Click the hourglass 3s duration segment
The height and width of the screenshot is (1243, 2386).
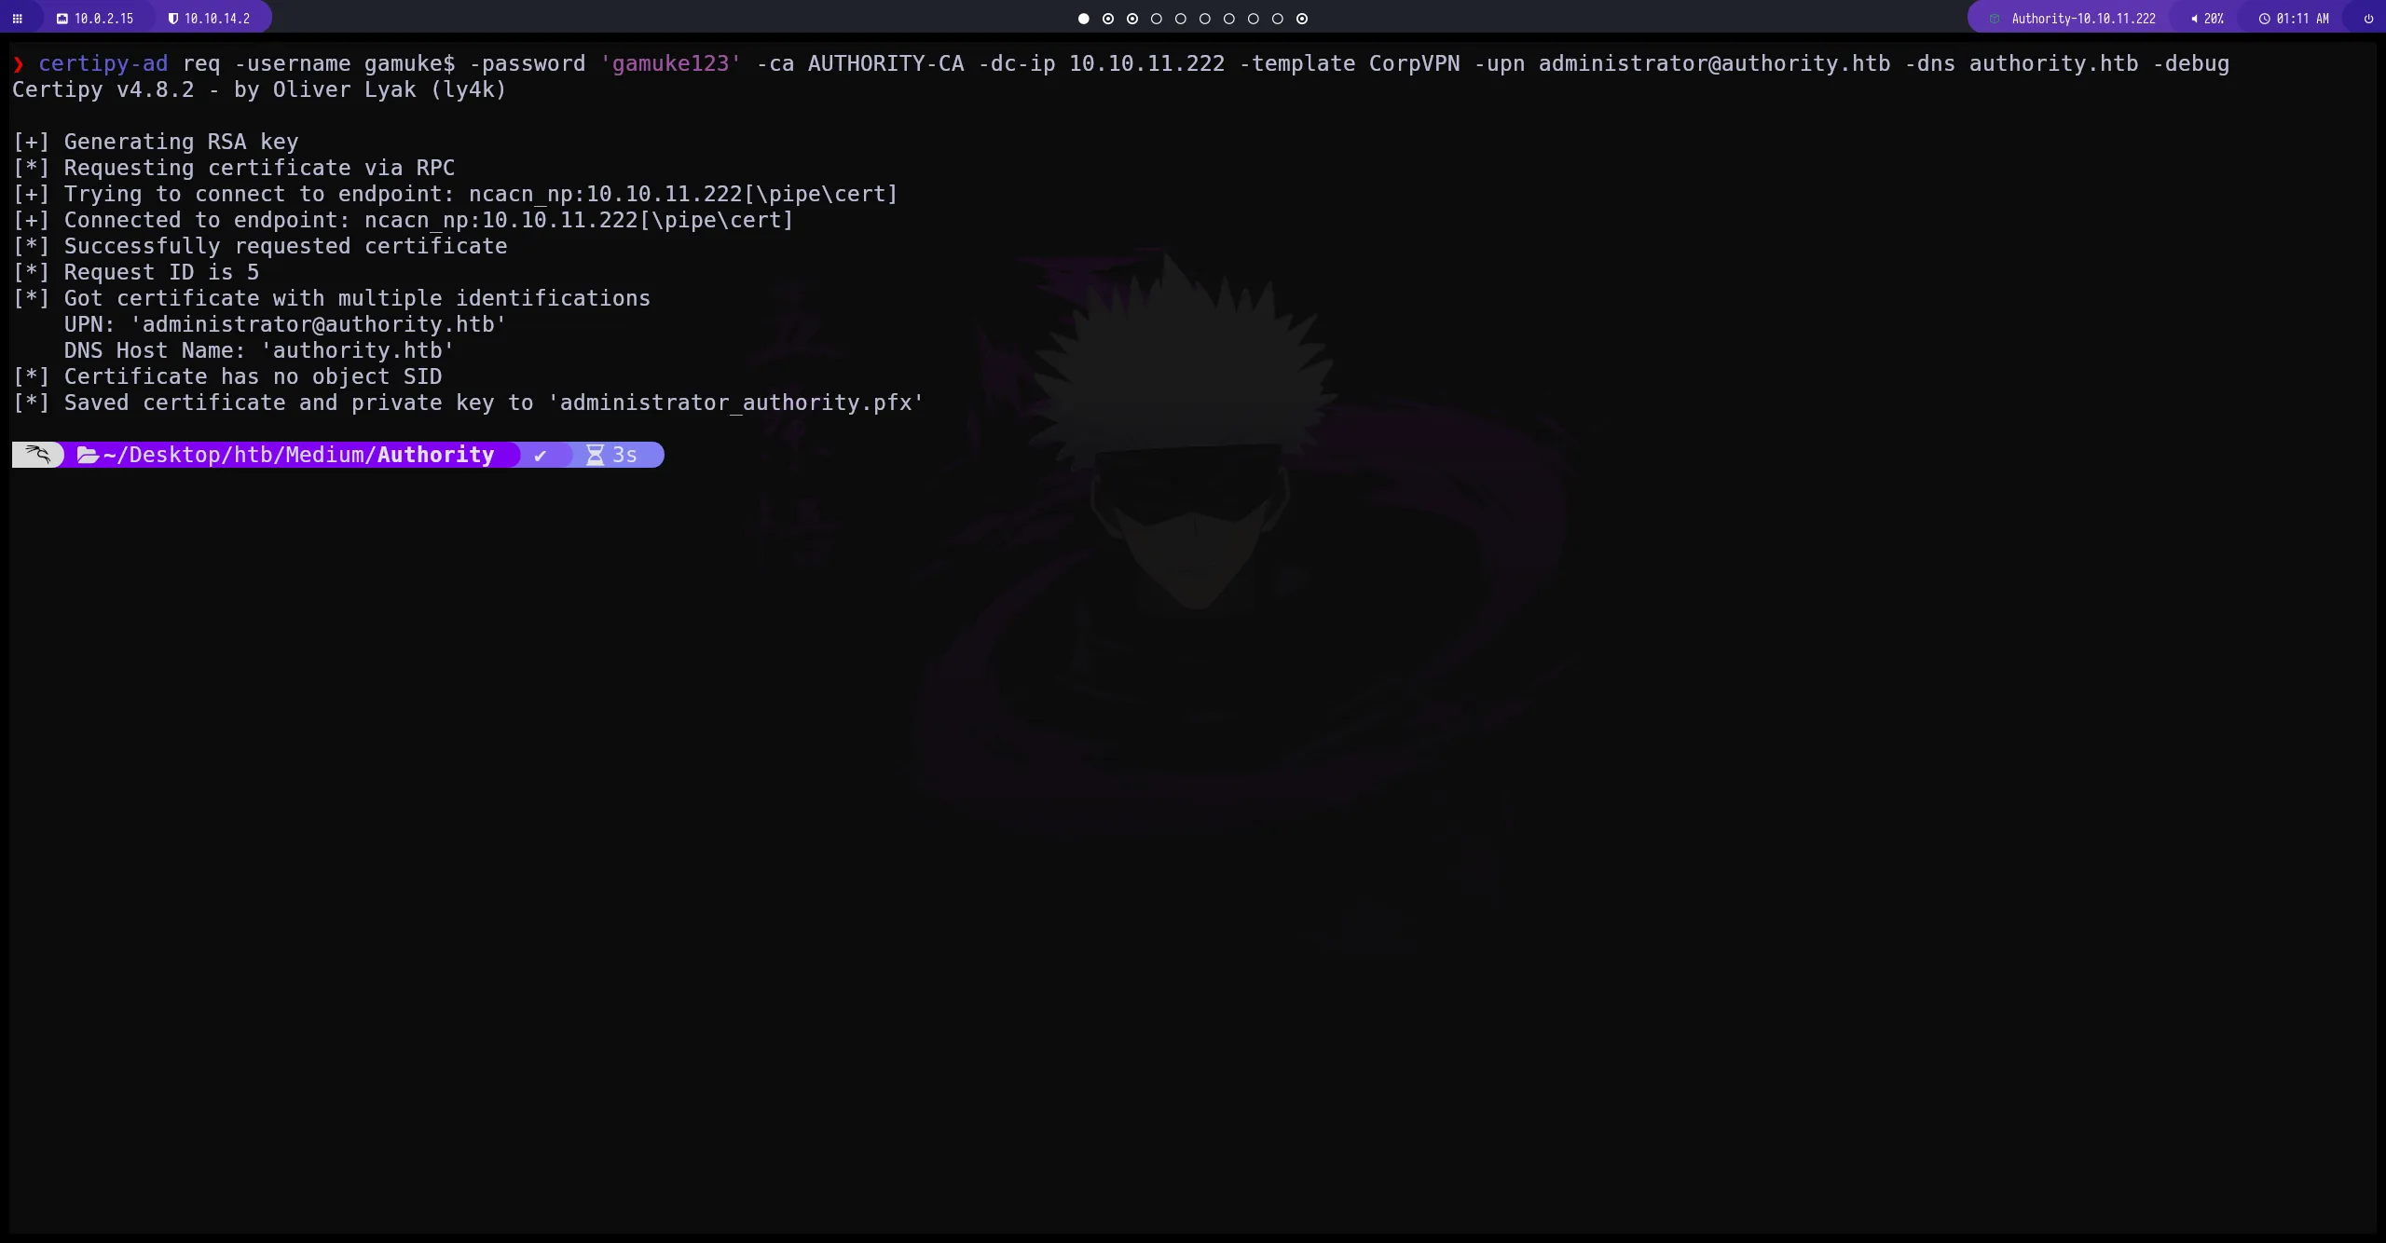point(612,455)
